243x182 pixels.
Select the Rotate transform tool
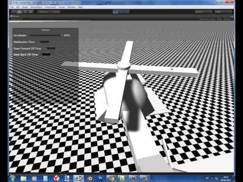(25, 12)
